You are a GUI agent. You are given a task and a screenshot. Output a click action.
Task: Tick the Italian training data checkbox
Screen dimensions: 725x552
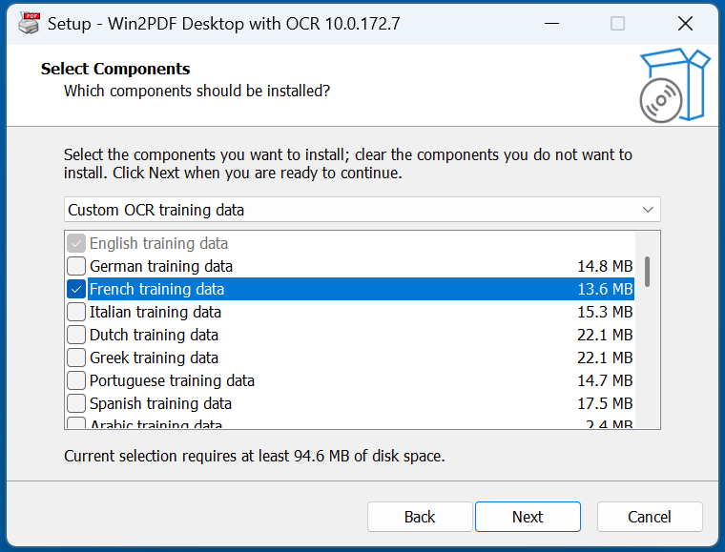tap(76, 312)
